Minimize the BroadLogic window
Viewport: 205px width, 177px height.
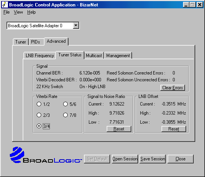click(186, 5)
